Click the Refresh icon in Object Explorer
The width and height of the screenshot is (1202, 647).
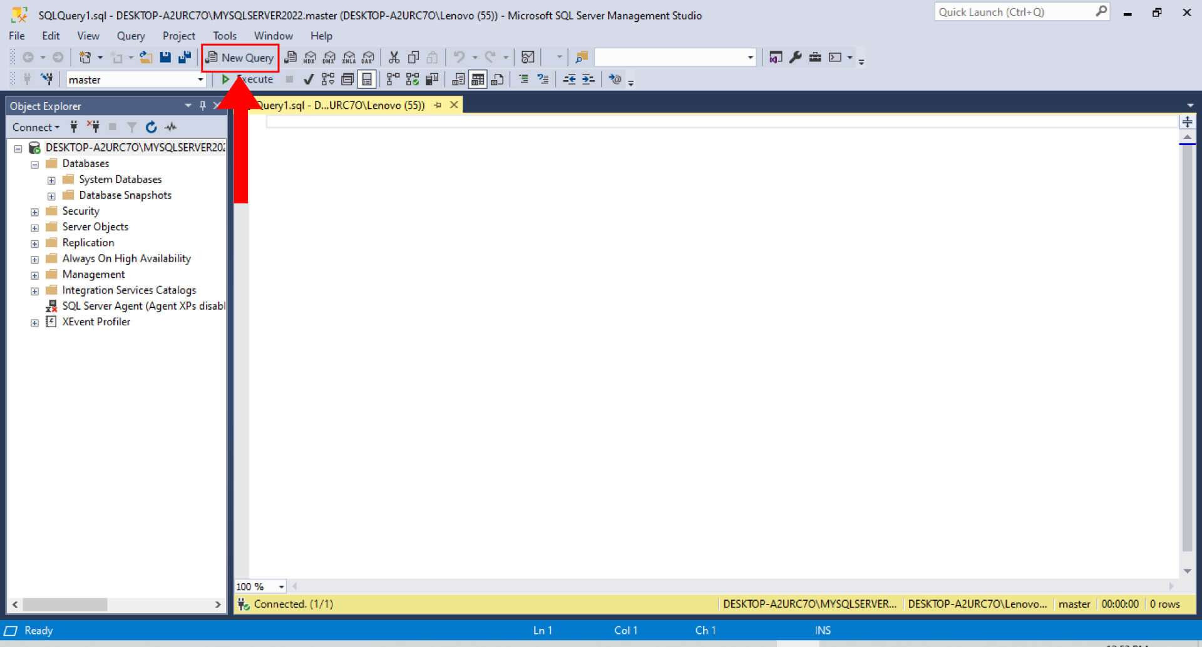151,127
